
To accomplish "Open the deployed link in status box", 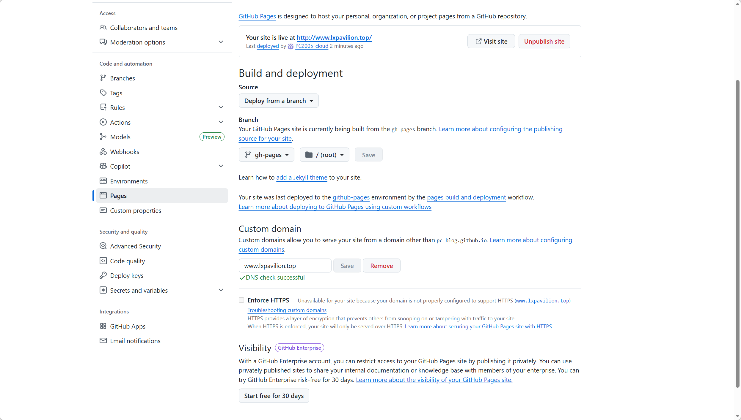I will click(268, 46).
